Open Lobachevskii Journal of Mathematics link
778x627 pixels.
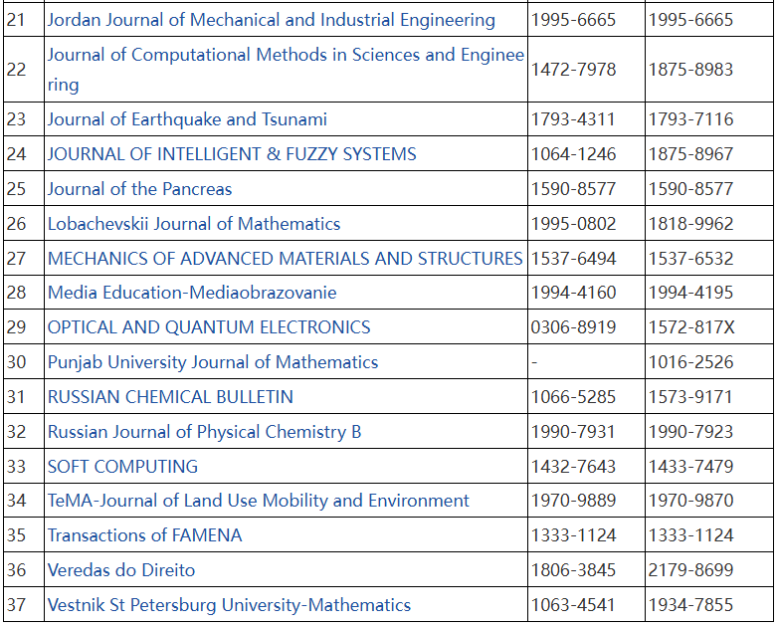coord(194,223)
